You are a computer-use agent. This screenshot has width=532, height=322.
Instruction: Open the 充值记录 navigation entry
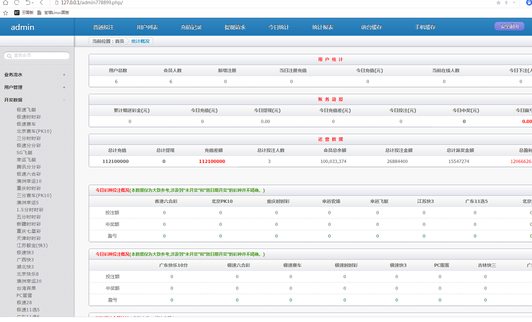pos(191,27)
